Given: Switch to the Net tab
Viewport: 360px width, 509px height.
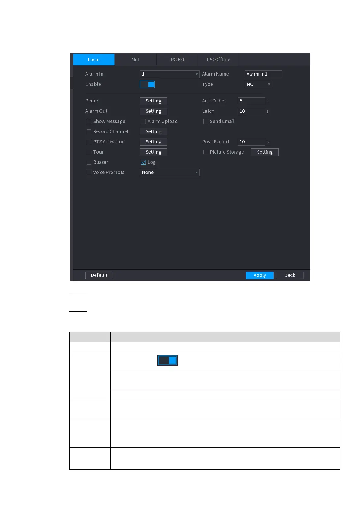Looking at the screenshot, I should pos(135,60).
